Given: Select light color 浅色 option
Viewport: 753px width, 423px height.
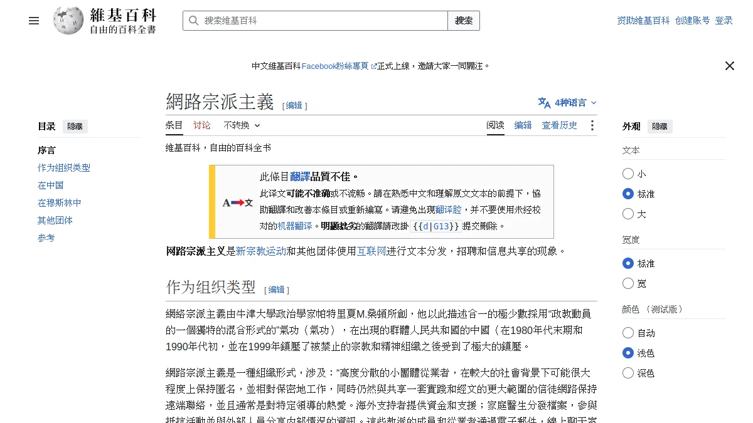Looking at the screenshot, I should click(628, 353).
